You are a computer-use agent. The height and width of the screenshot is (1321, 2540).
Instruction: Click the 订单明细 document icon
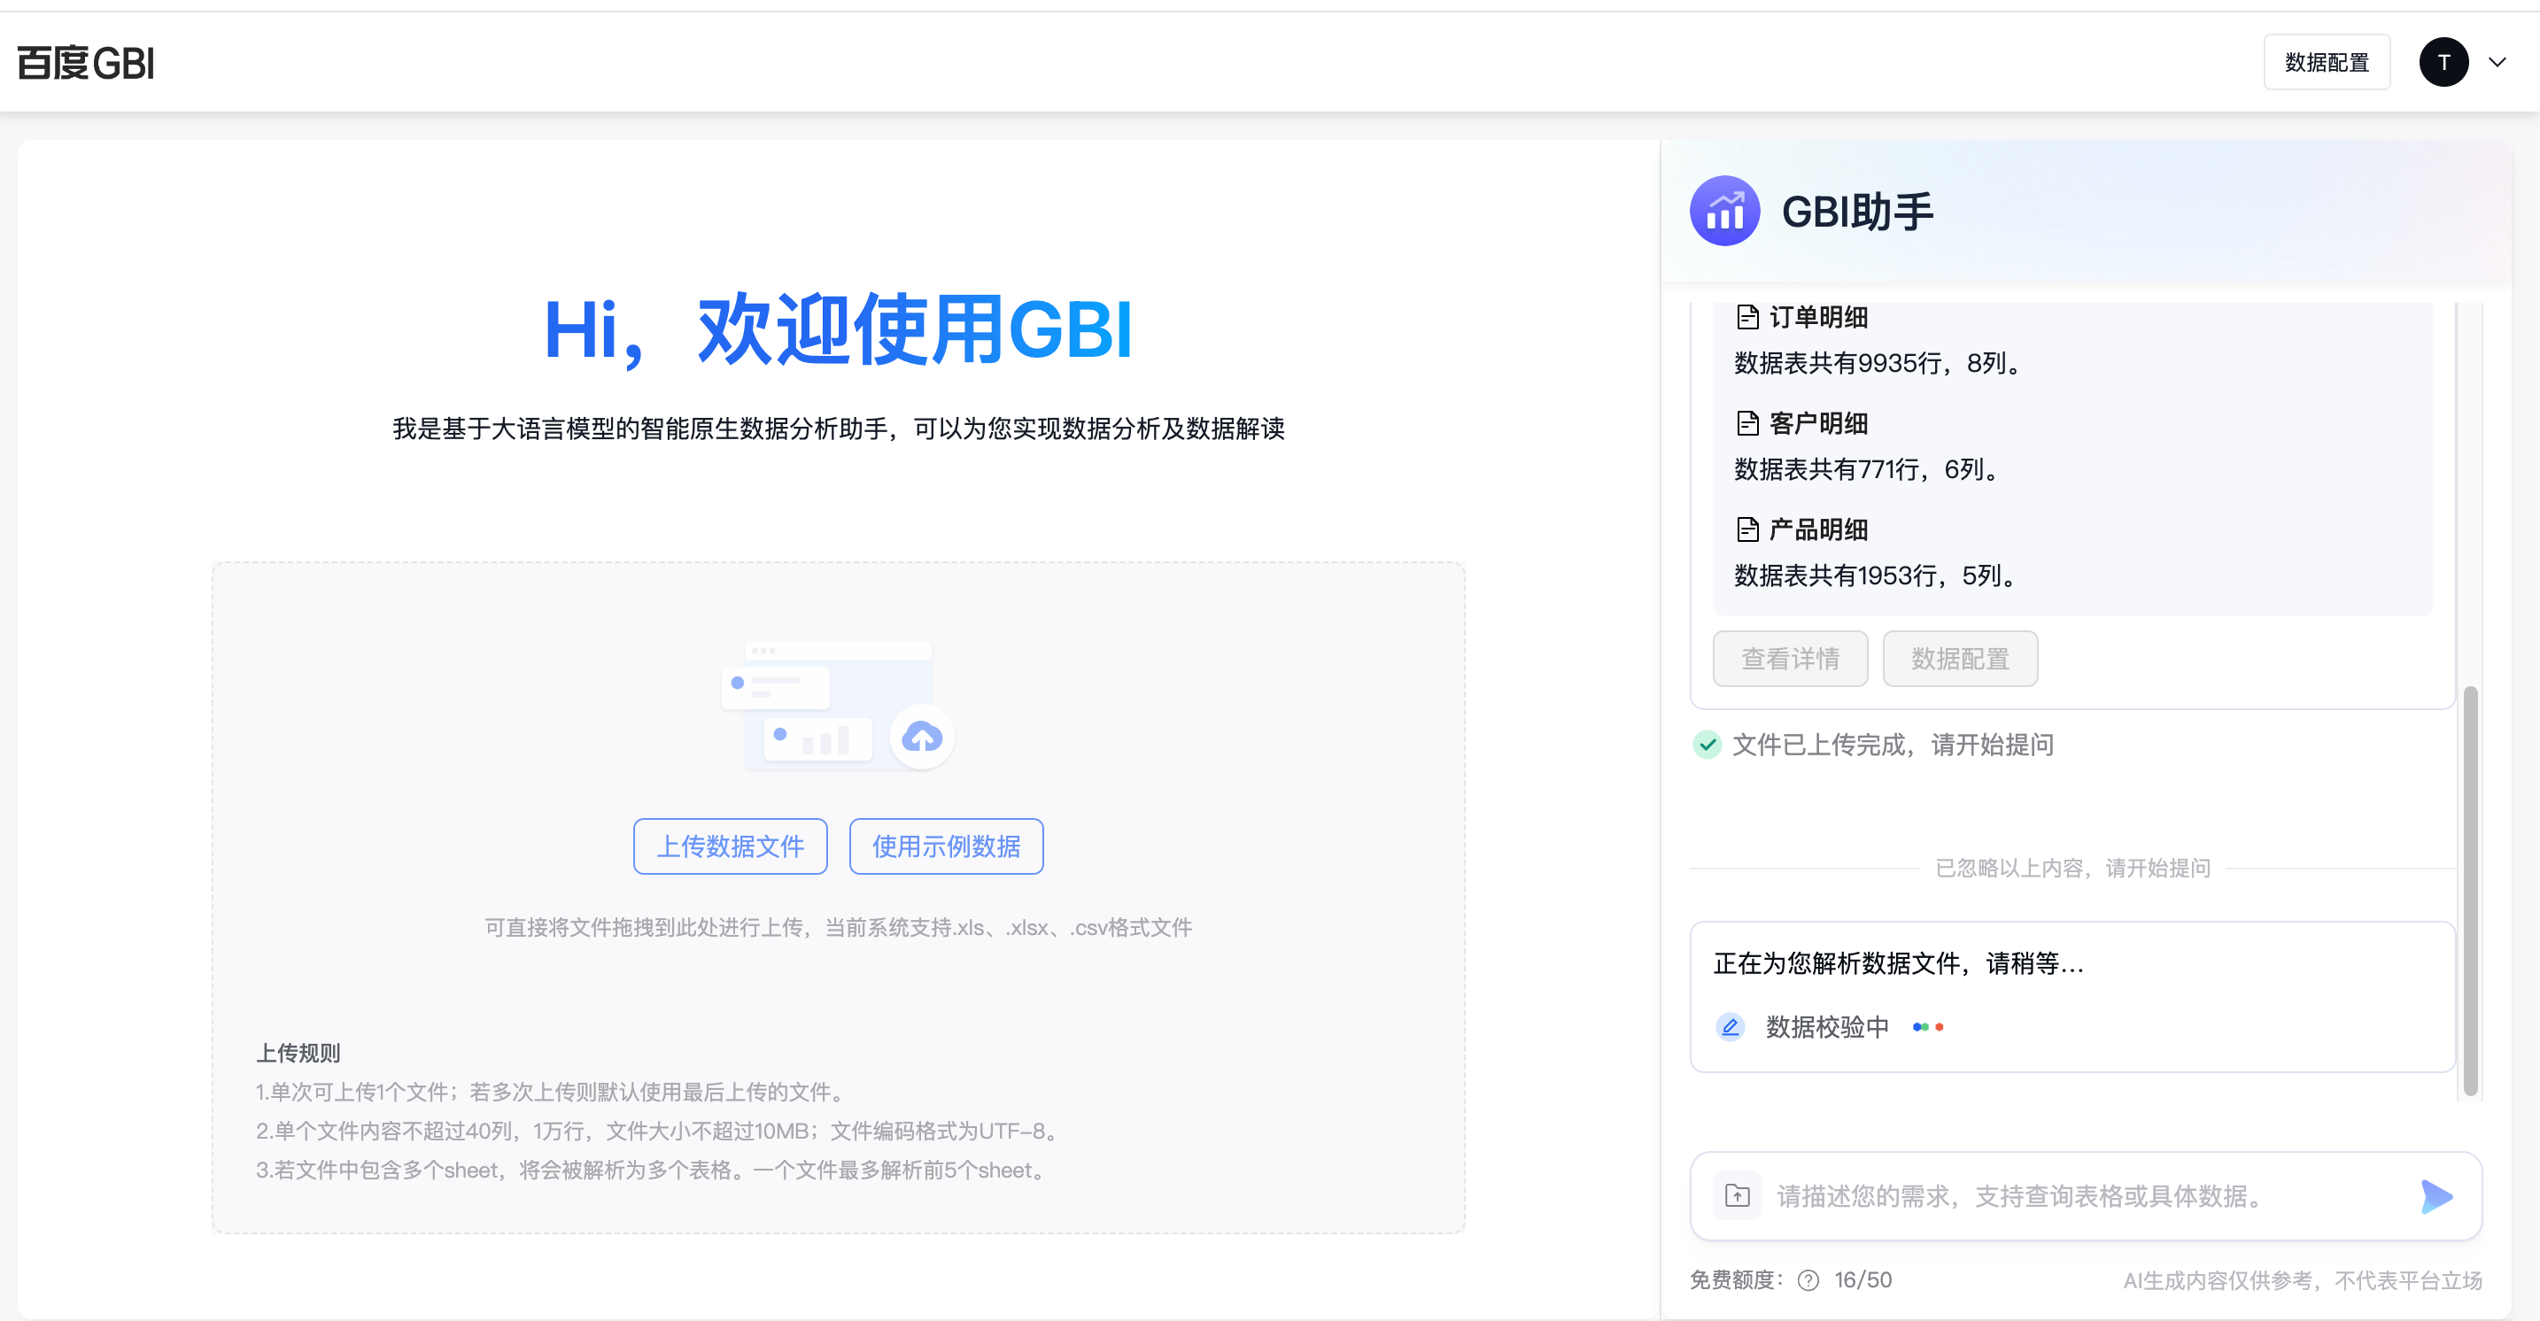click(1747, 318)
